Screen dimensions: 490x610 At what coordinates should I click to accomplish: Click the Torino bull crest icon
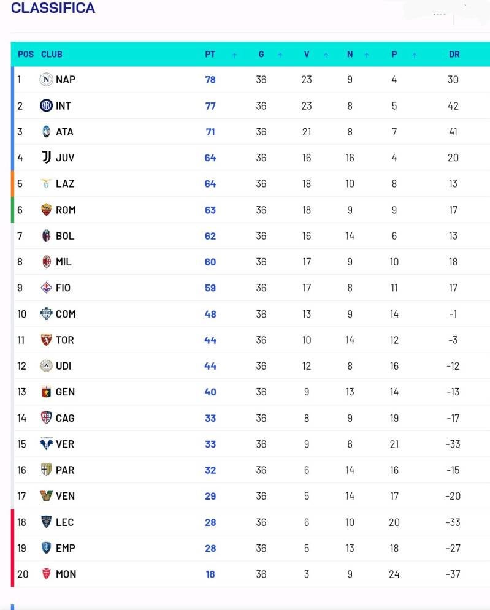pyautogui.click(x=47, y=340)
